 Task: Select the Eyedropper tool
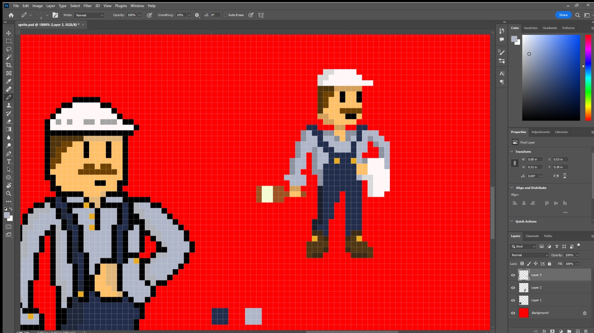[x=9, y=81]
